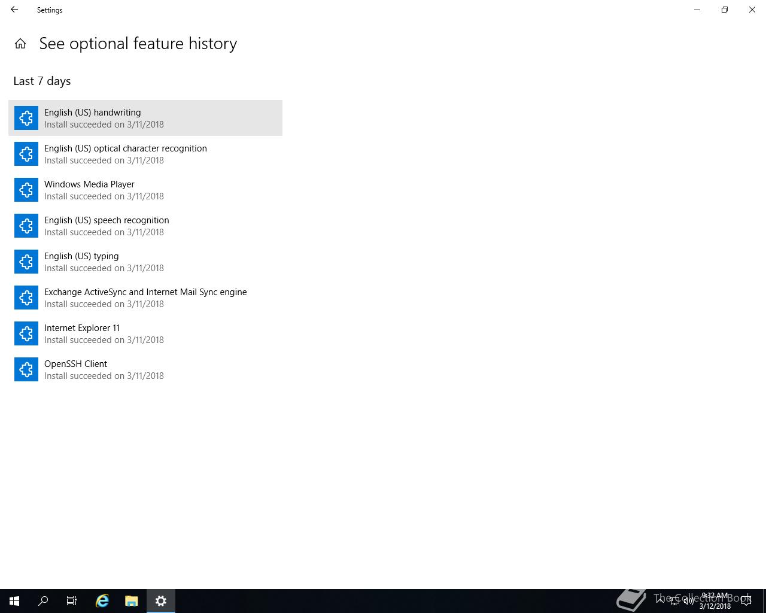Select English (US) optical character recognition entry
This screenshot has width=766, height=613.
pos(145,154)
